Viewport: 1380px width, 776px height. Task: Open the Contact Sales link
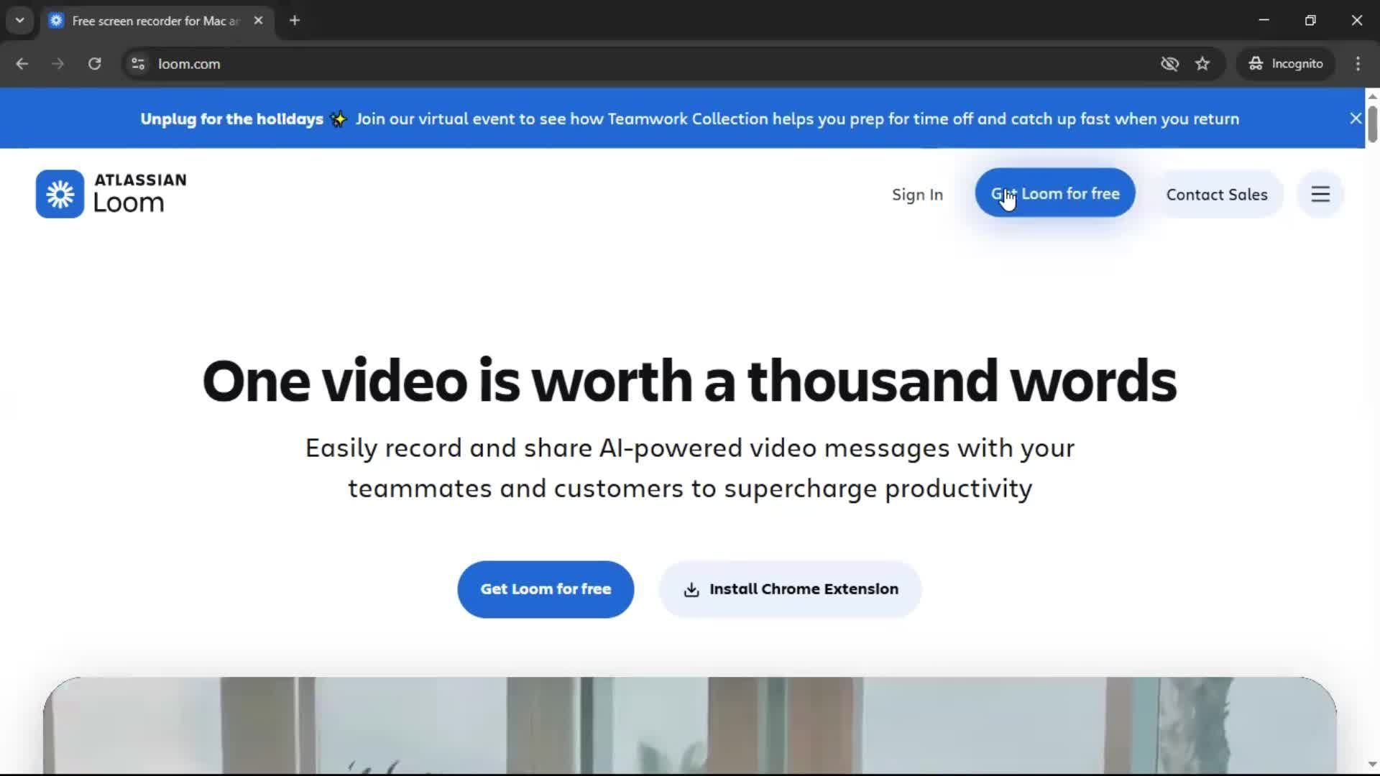[x=1217, y=194]
